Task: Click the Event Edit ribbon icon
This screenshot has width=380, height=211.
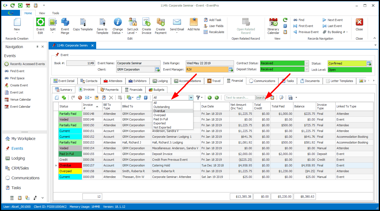Action: pyautogui.click(x=40, y=26)
